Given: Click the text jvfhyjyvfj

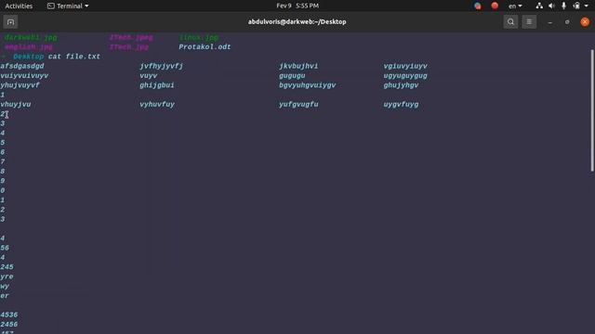Looking at the screenshot, I should (161, 66).
